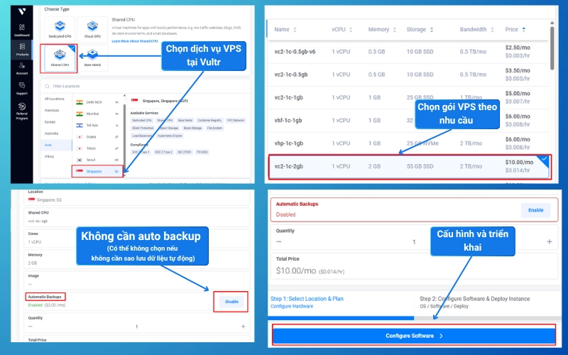The width and height of the screenshot is (568, 355).
Task: Open Dashboard in the Vultr sidebar
Action: click(x=20, y=29)
